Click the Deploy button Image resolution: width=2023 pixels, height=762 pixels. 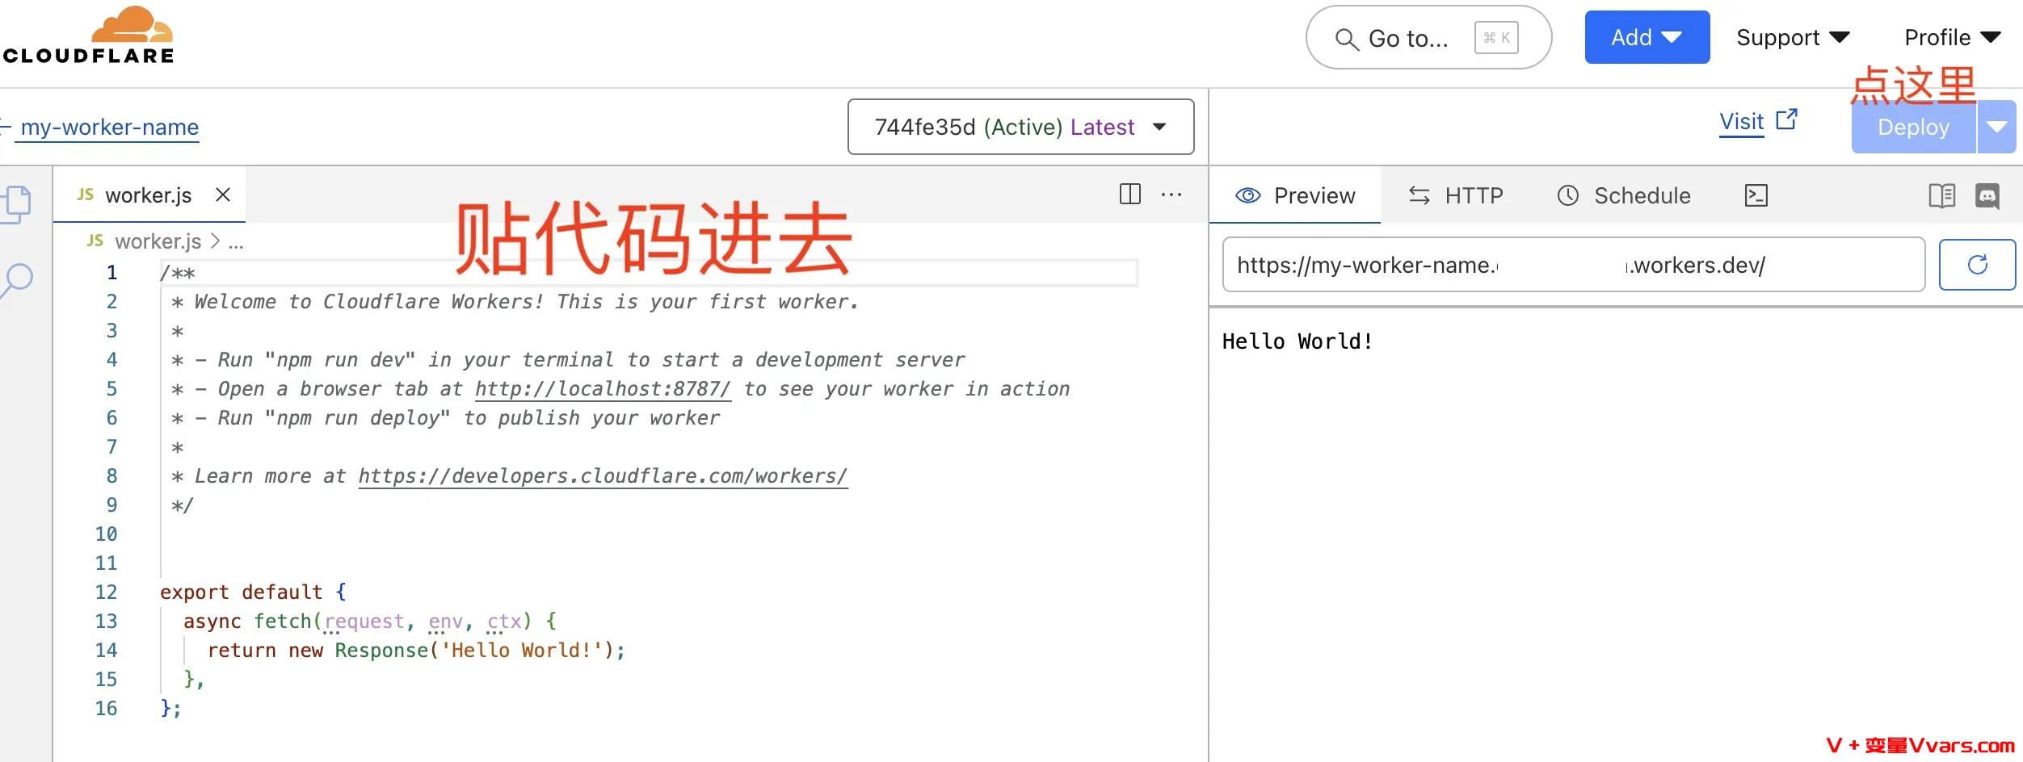click(x=1912, y=127)
